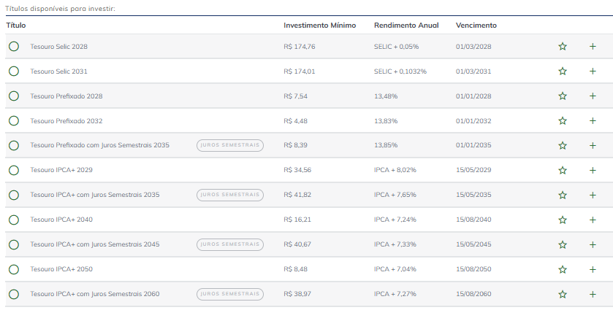Click Juros Semestrais badge on IPCA+ 2035
Viewport: 613px width, 310px height.
point(230,195)
